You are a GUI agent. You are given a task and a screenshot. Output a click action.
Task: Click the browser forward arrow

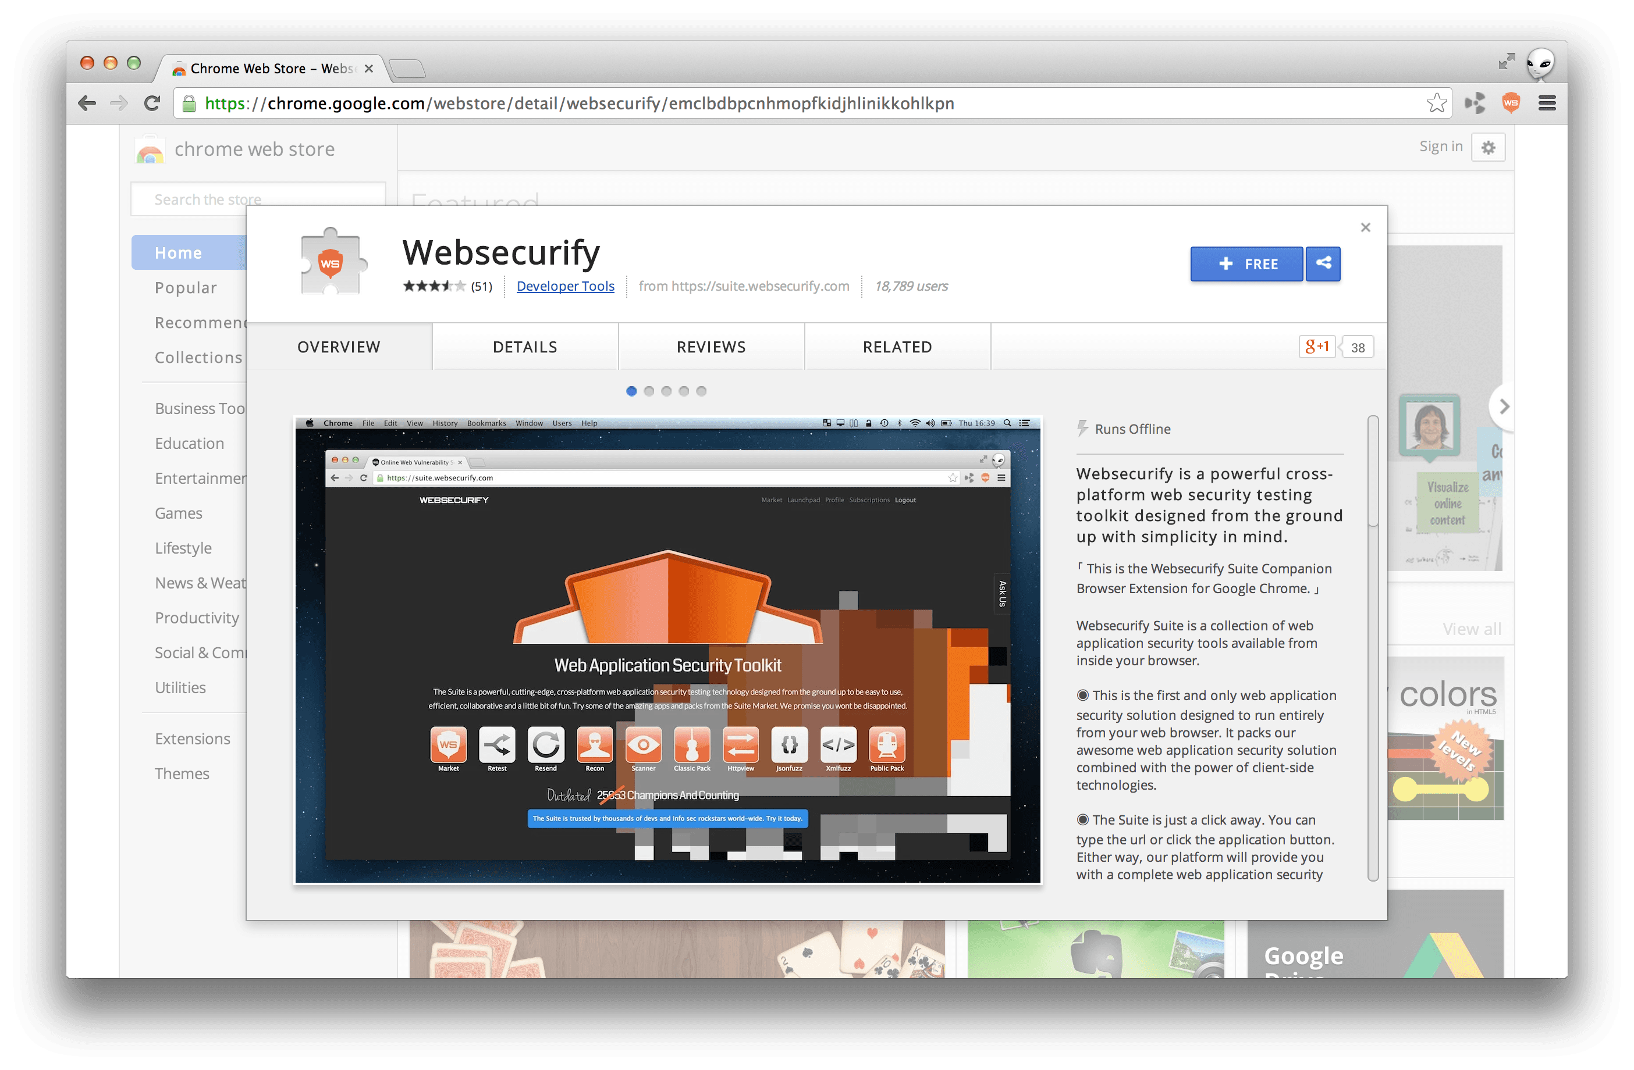(x=119, y=104)
